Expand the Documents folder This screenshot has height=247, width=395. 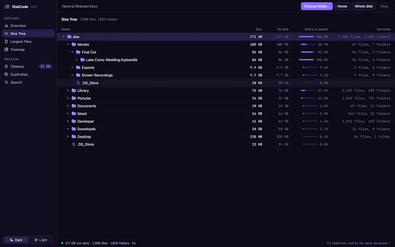tap(68, 106)
